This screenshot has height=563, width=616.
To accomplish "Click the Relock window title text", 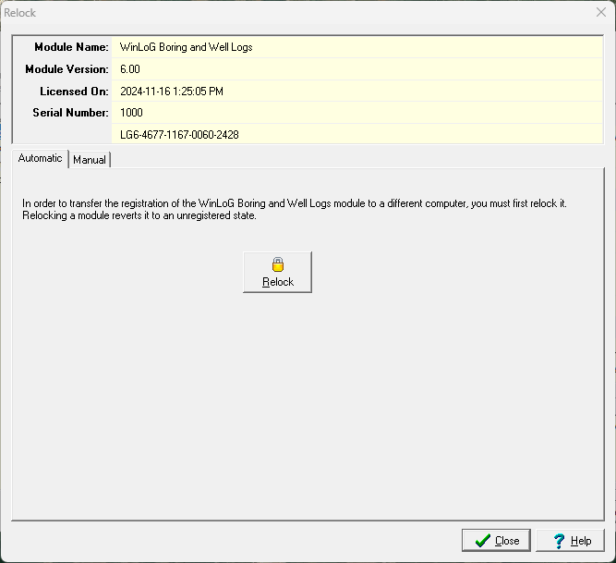I will (19, 13).
